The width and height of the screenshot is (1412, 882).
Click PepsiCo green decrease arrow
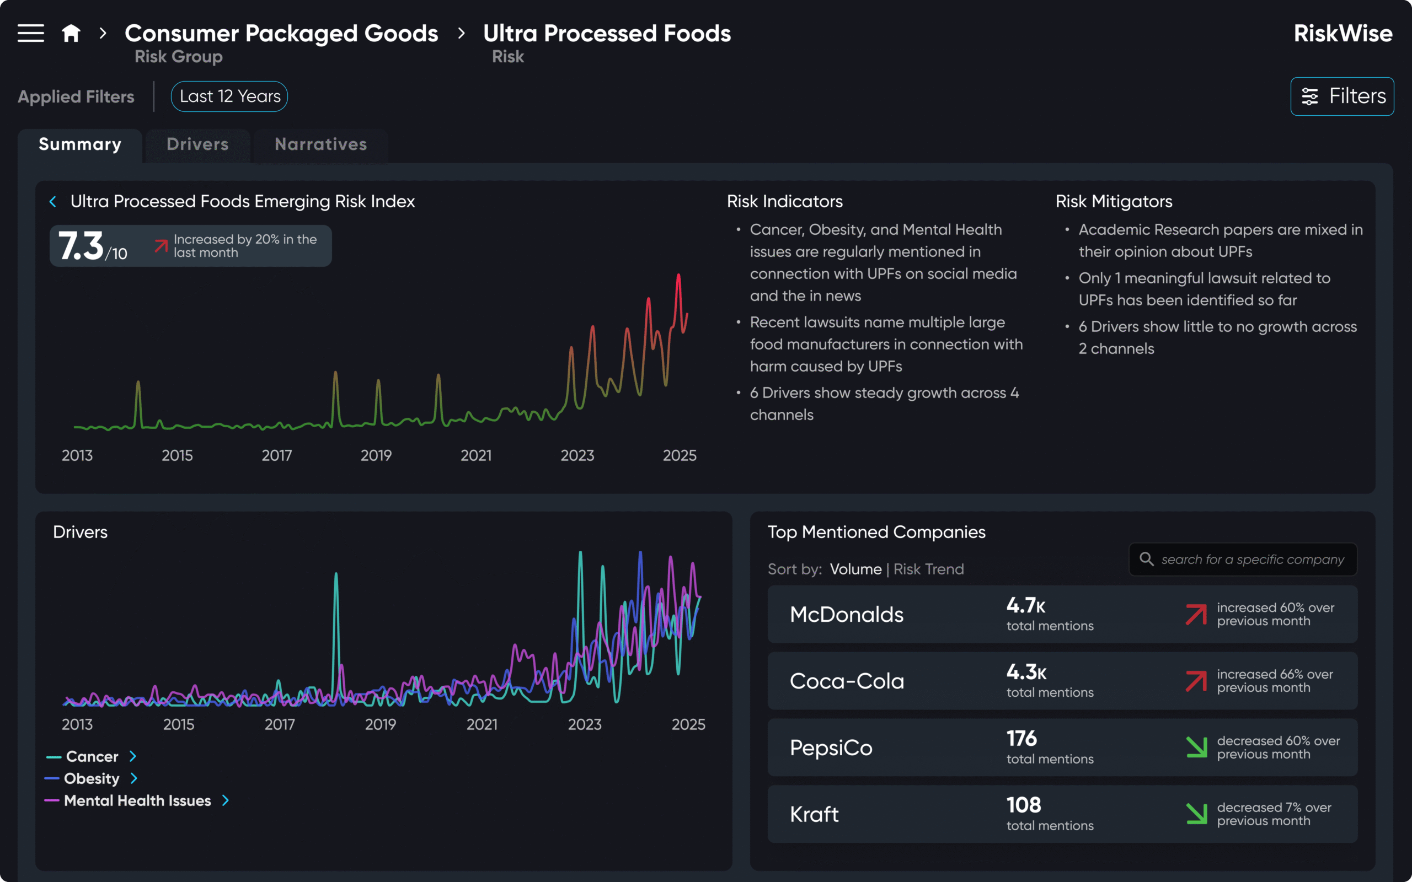[1196, 747]
